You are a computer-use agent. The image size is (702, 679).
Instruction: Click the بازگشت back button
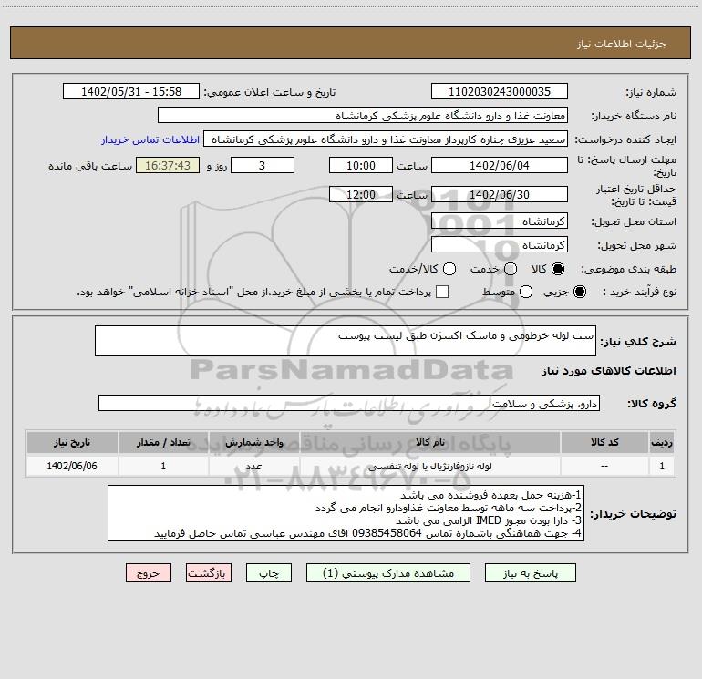(209, 573)
